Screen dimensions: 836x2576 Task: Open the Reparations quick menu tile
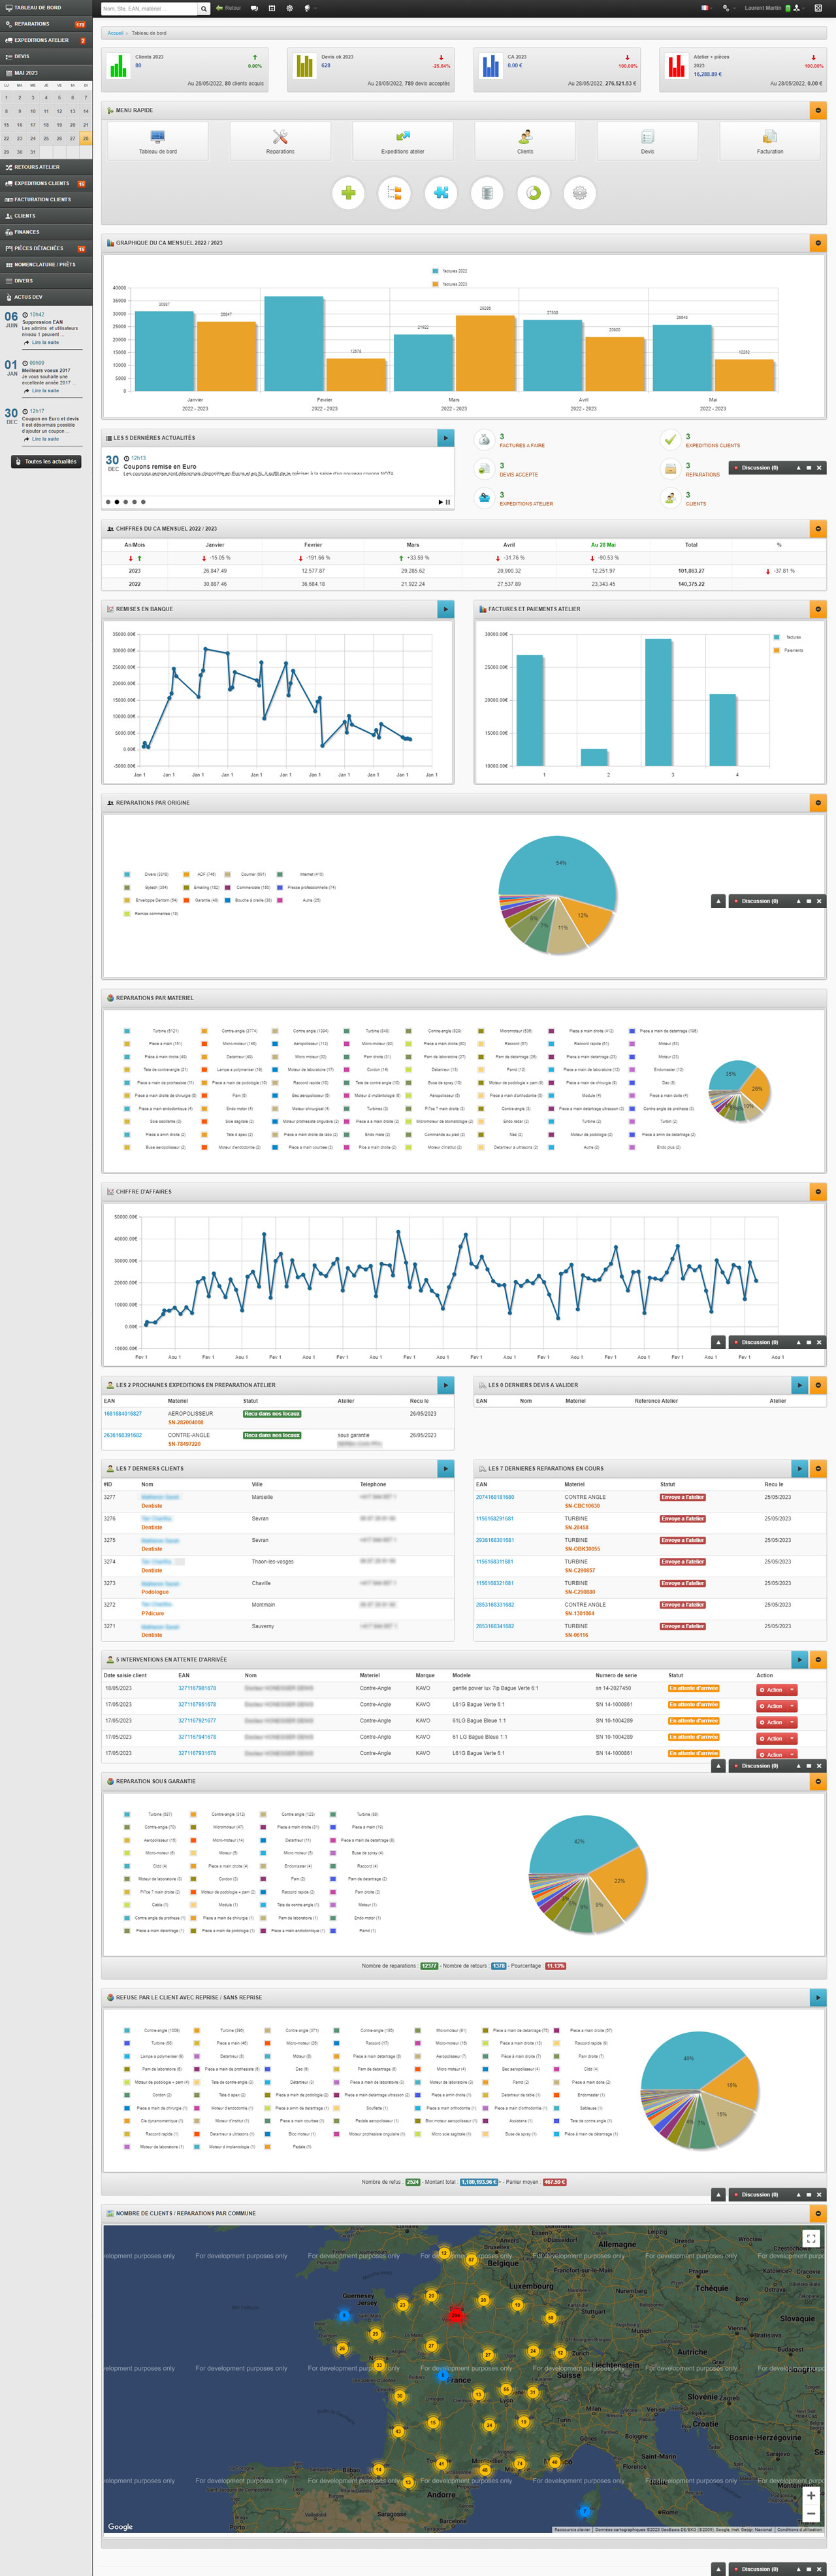coord(280,141)
